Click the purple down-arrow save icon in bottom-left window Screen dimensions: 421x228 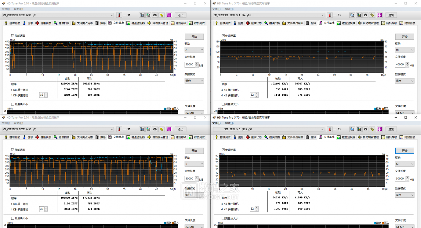(x=169, y=129)
